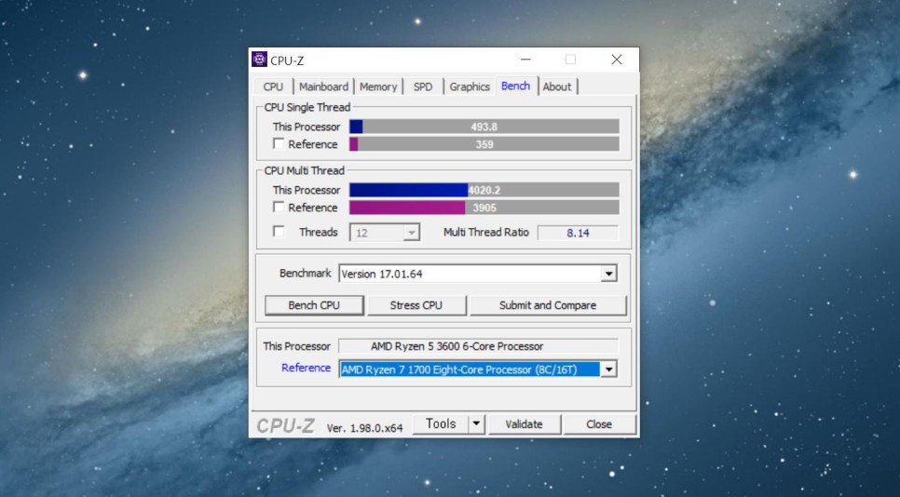
Task: Click the Ver. 1.98.0.x64 version text
Action: pos(364,427)
